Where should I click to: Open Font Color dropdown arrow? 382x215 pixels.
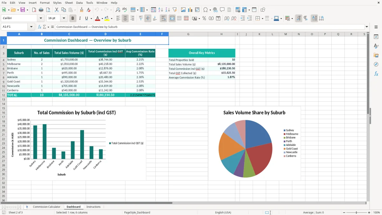(102, 18)
